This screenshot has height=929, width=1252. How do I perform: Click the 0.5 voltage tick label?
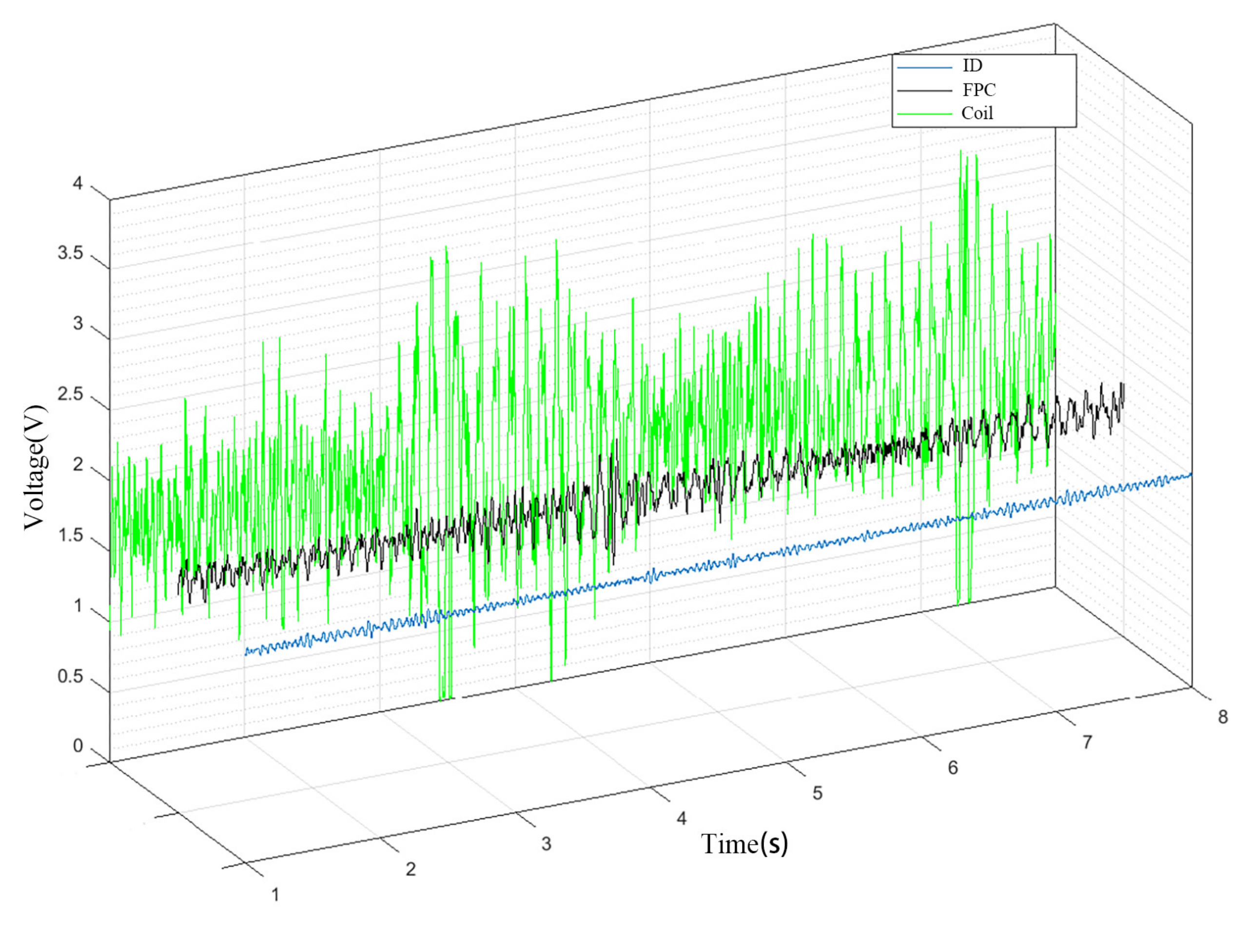70,676
